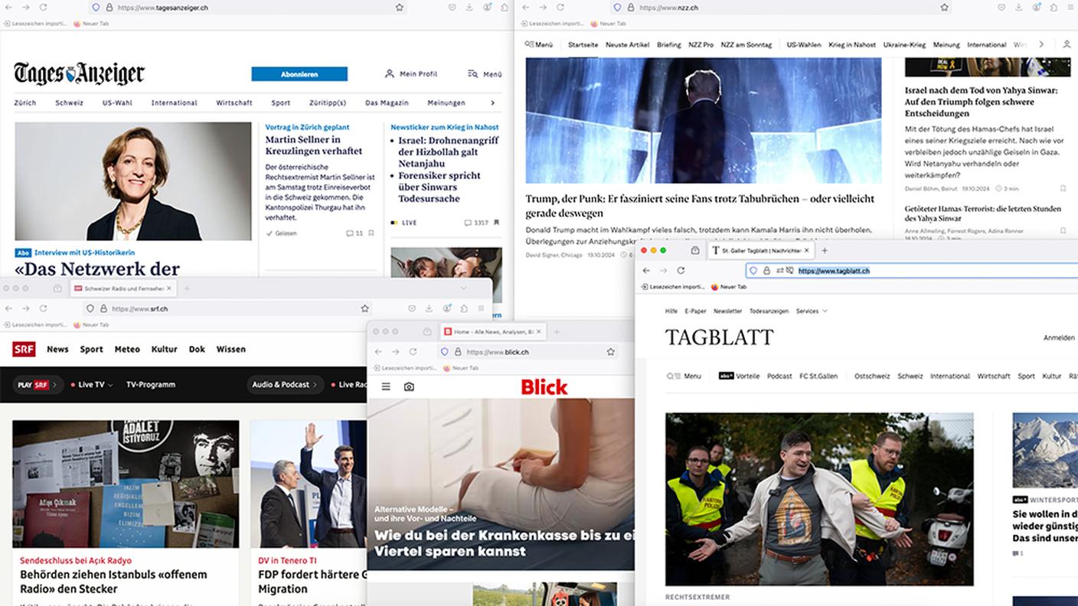Open TV-Programm on SRF

151,385
